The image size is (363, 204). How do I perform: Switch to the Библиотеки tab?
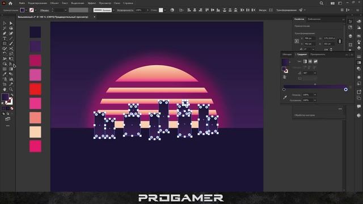314,19
